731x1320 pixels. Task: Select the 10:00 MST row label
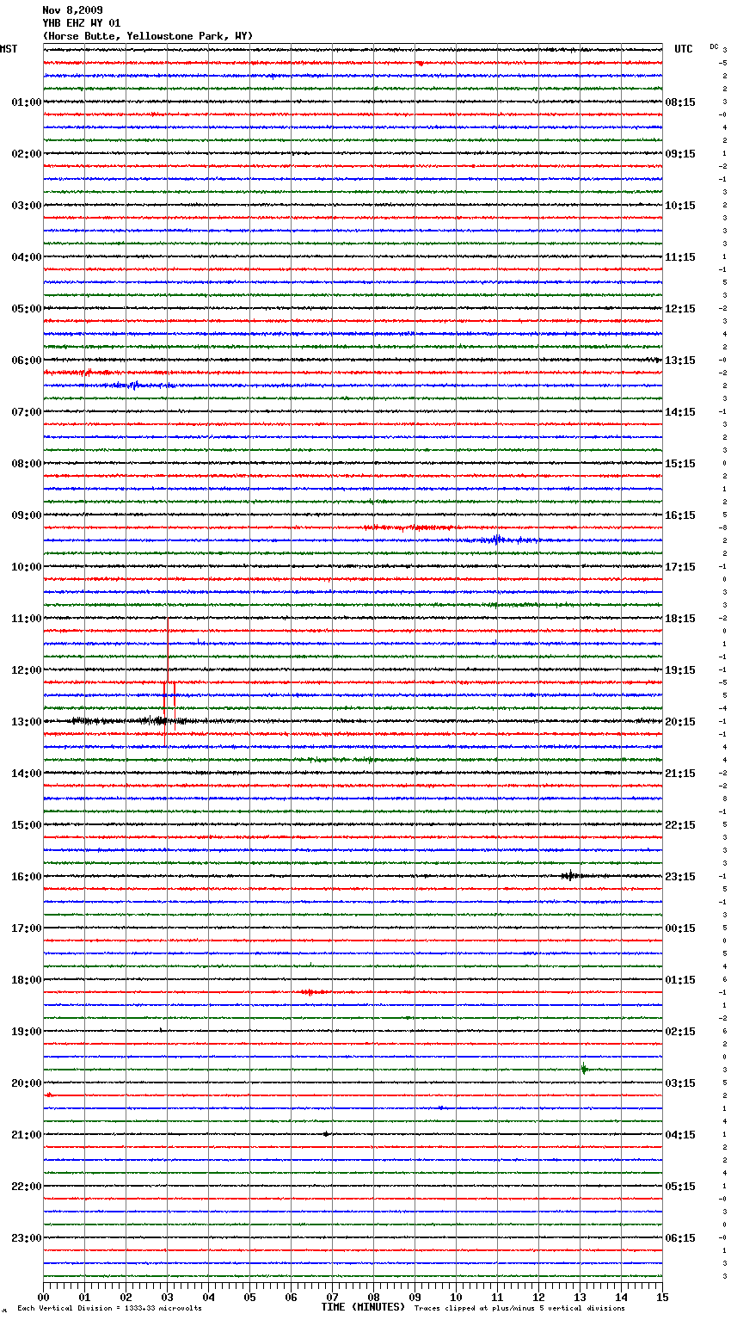click(x=27, y=567)
